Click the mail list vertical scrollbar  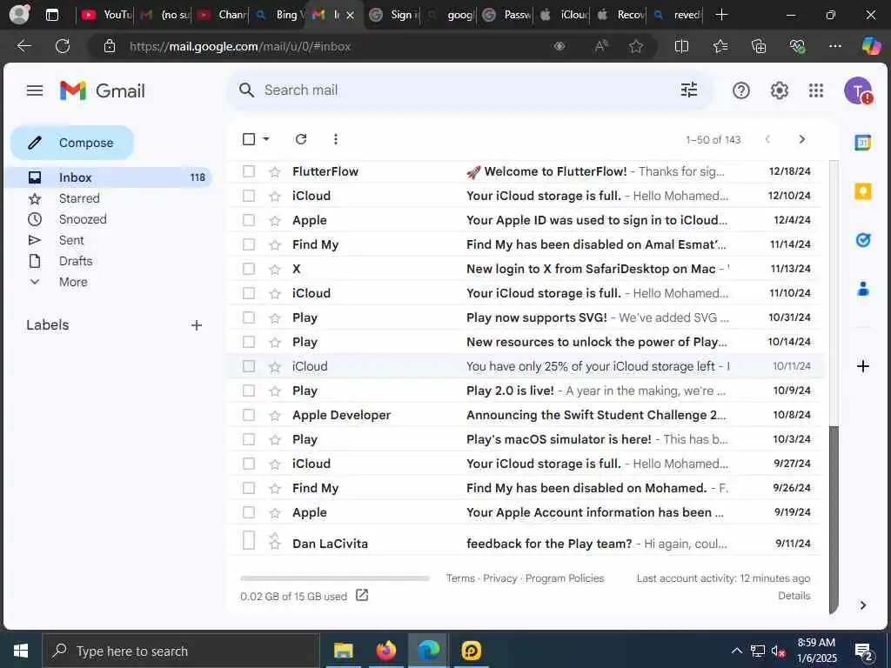point(834,519)
